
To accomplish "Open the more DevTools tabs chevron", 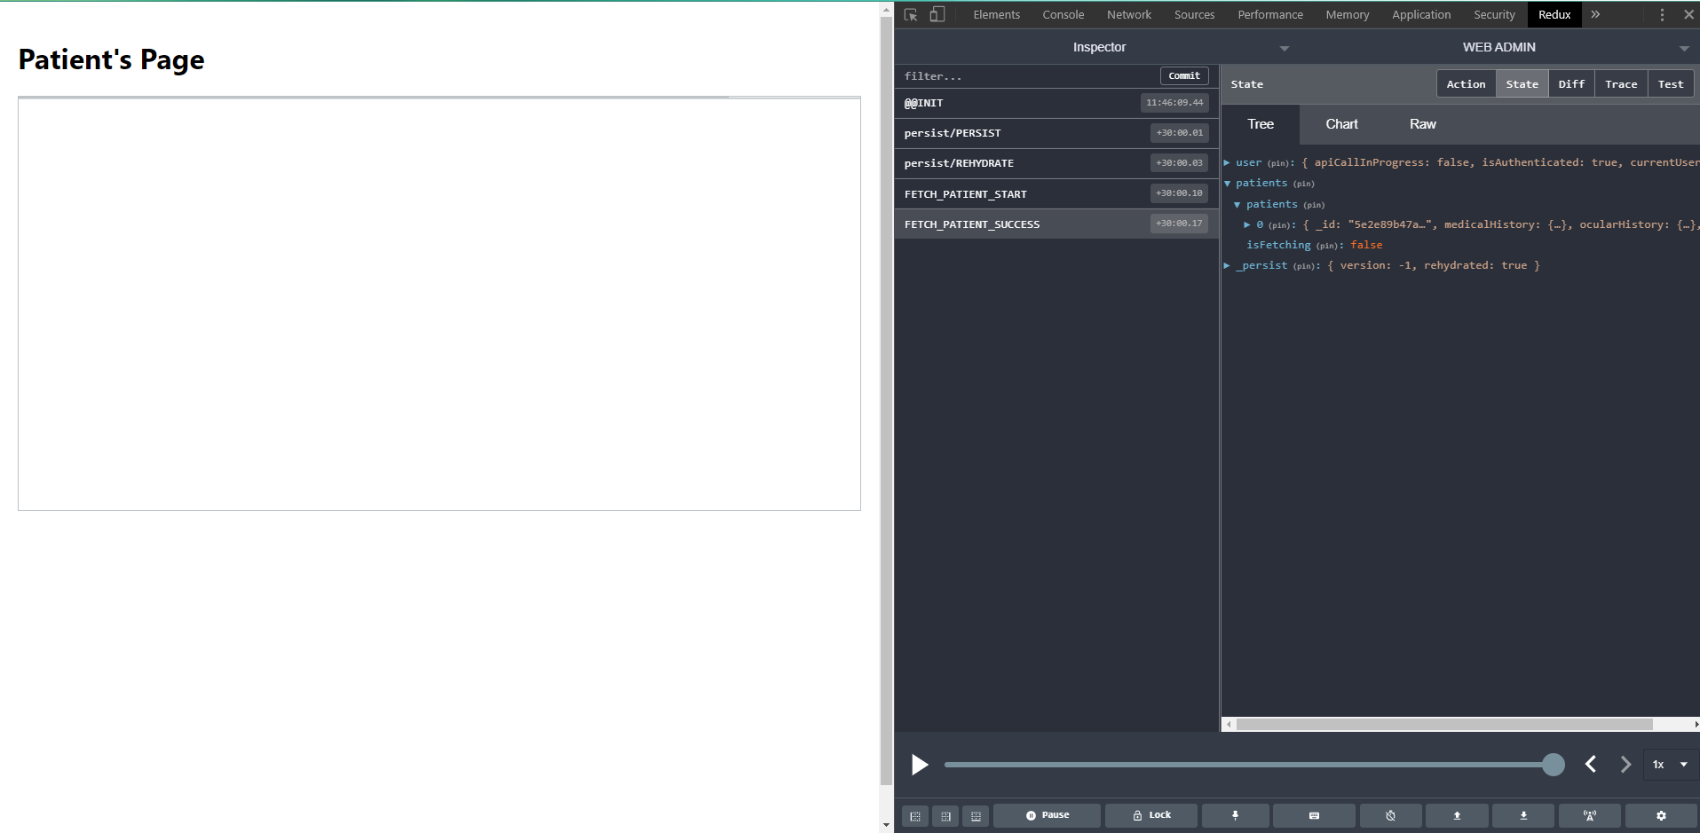I will pyautogui.click(x=1595, y=15).
